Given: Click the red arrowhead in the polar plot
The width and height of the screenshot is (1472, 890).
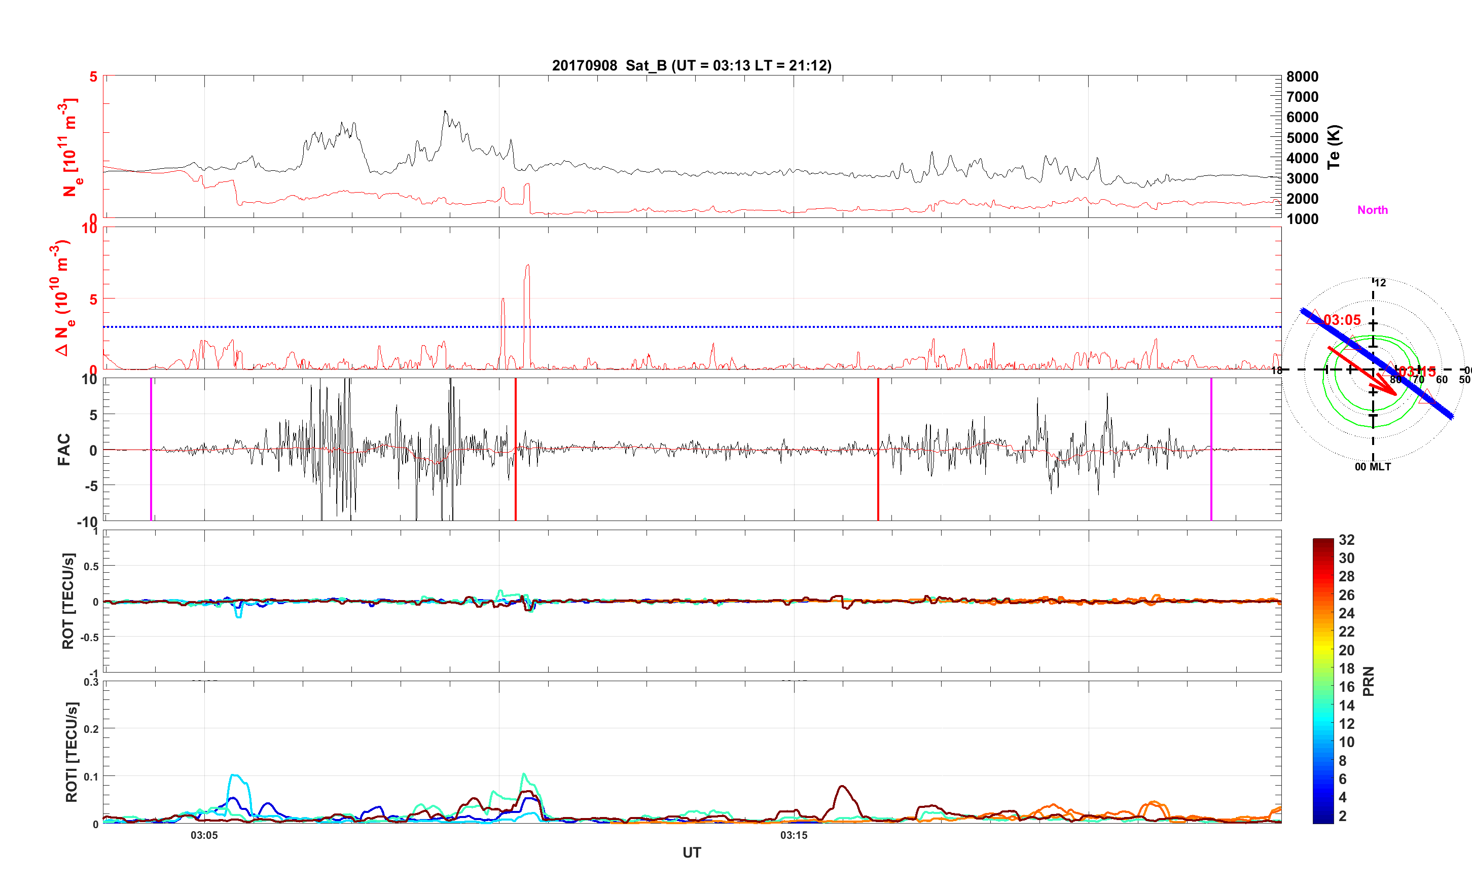Looking at the screenshot, I should [x=1391, y=391].
